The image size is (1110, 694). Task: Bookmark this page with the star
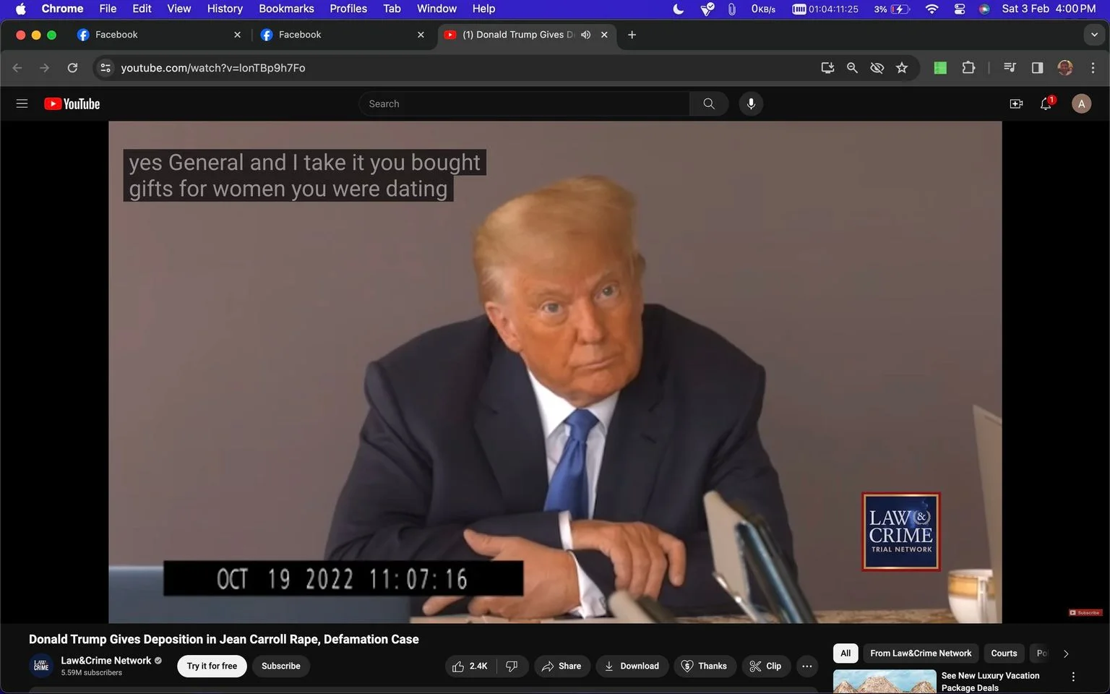tap(902, 68)
